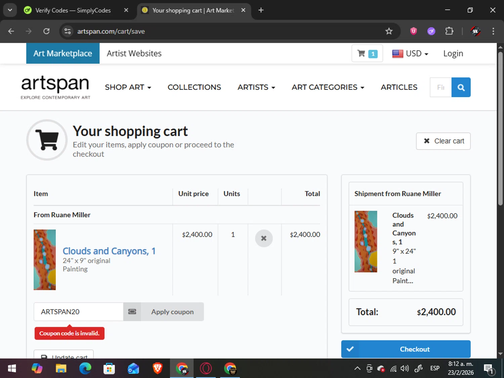Click the 'From Ruane Miller' row label

click(x=62, y=215)
